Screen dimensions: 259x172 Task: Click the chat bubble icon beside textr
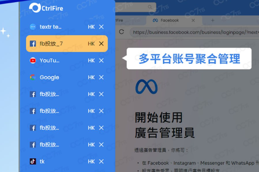point(33,27)
